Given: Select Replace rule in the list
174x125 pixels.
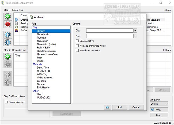Looking at the screenshot, I should (51, 31).
